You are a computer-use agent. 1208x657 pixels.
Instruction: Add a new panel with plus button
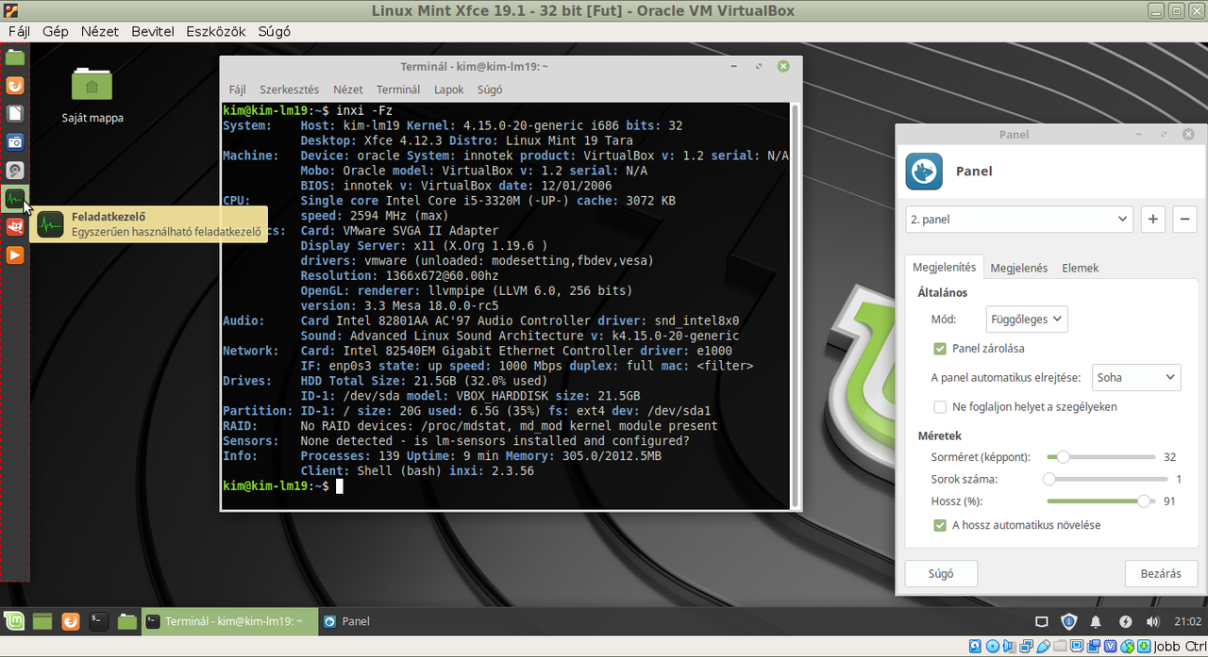pos(1152,219)
